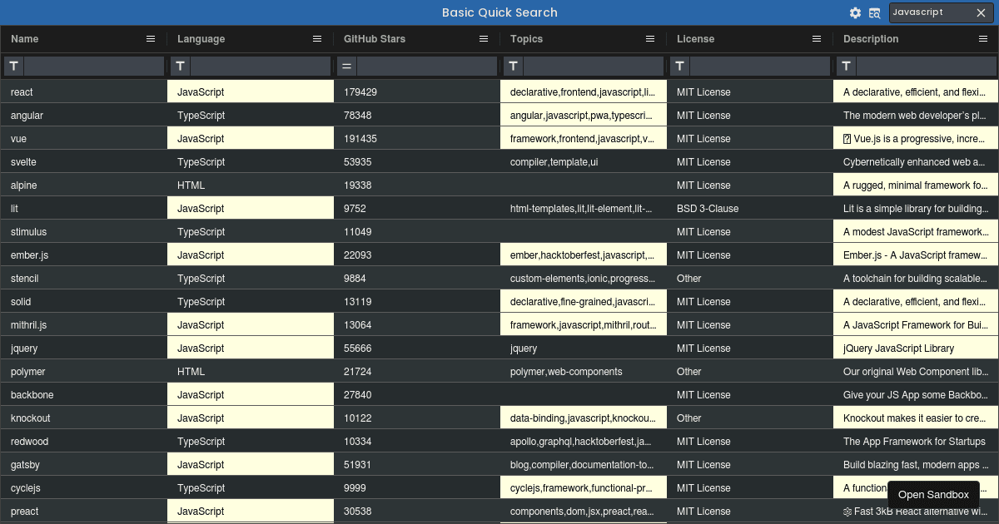Click the text filter icon on Description column
This screenshot has width=999, height=524.
click(x=846, y=66)
